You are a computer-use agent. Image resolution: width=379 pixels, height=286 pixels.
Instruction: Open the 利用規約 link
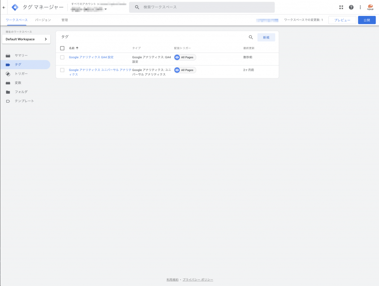click(x=172, y=280)
